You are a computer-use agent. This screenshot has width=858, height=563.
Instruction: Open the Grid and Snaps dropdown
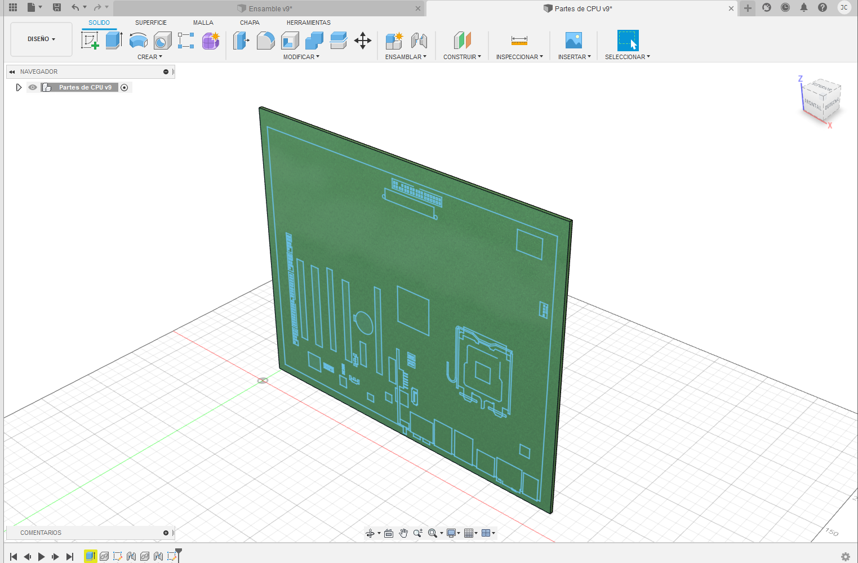pyautogui.click(x=471, y=533)
